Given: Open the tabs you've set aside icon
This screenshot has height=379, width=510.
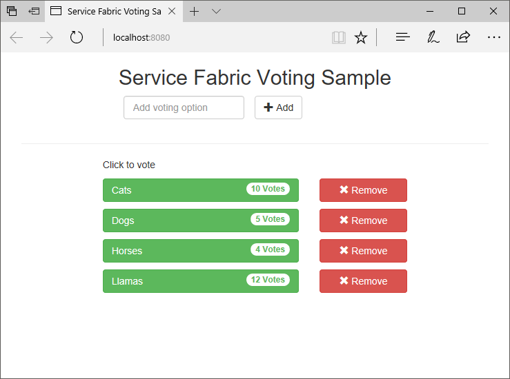Looking at the screenshot, I should click(x=12, y=11).
